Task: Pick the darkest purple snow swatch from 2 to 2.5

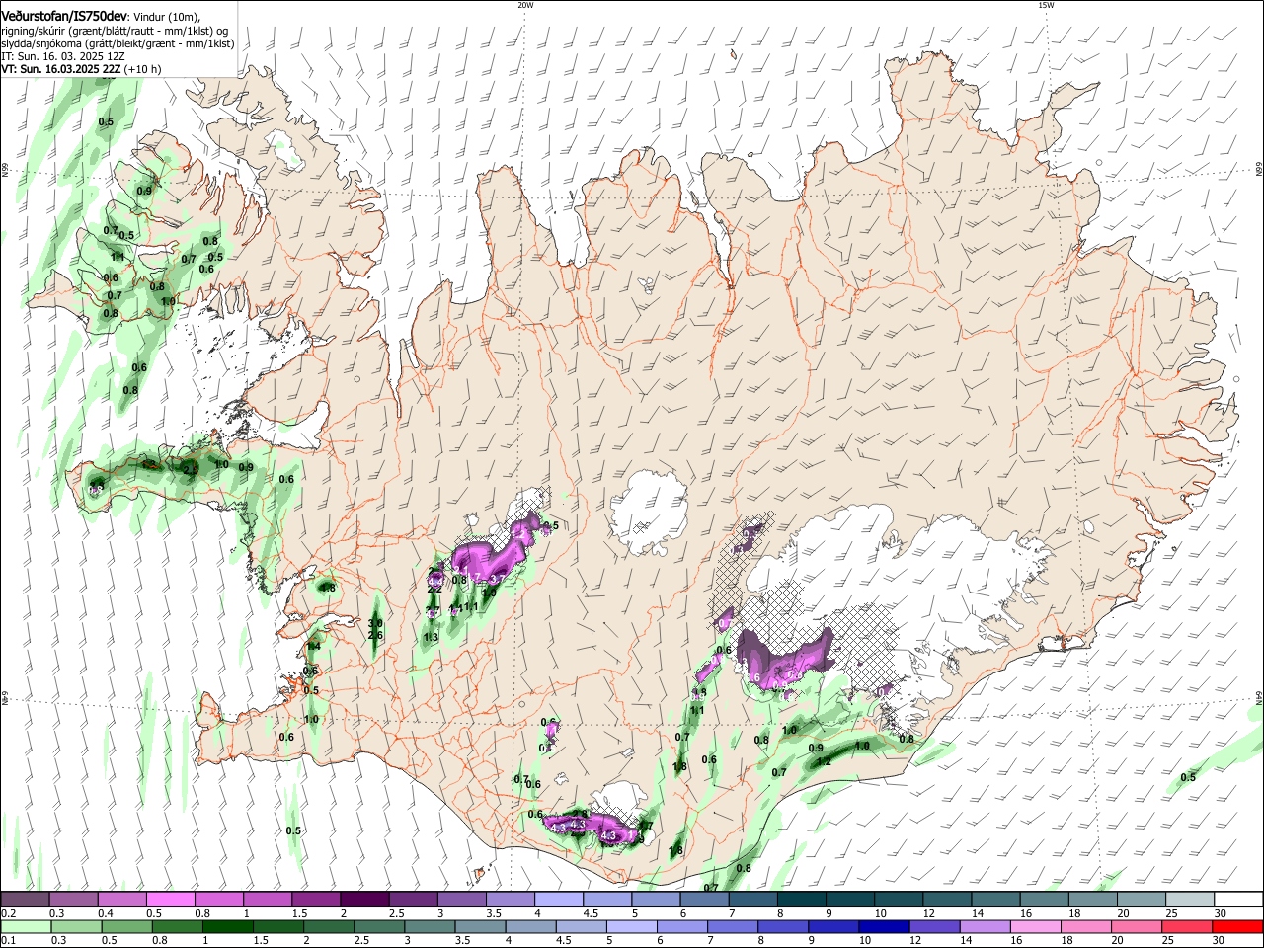Action: (365, 900)
